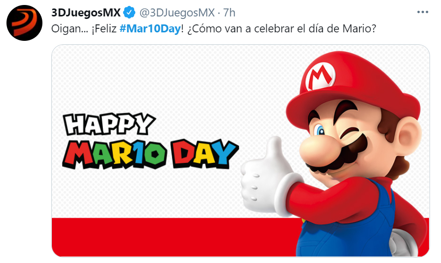Click the colorful DAY word in the image
Viewport: 441px width, 263px height.
pos(205,153)
